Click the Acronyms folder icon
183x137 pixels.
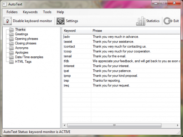point(12,48)
